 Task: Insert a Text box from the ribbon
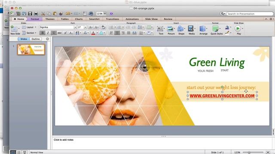coord(160,30)
